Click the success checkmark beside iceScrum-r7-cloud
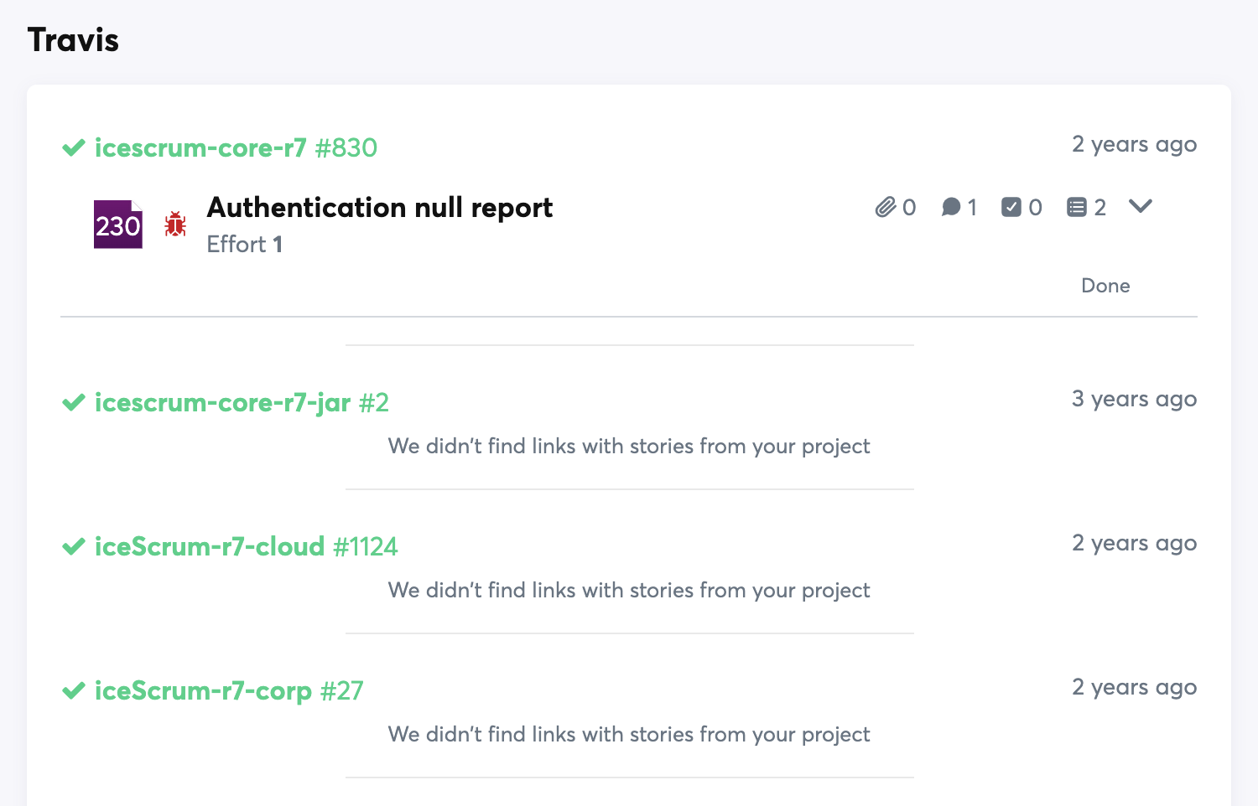 pos(73,546)
